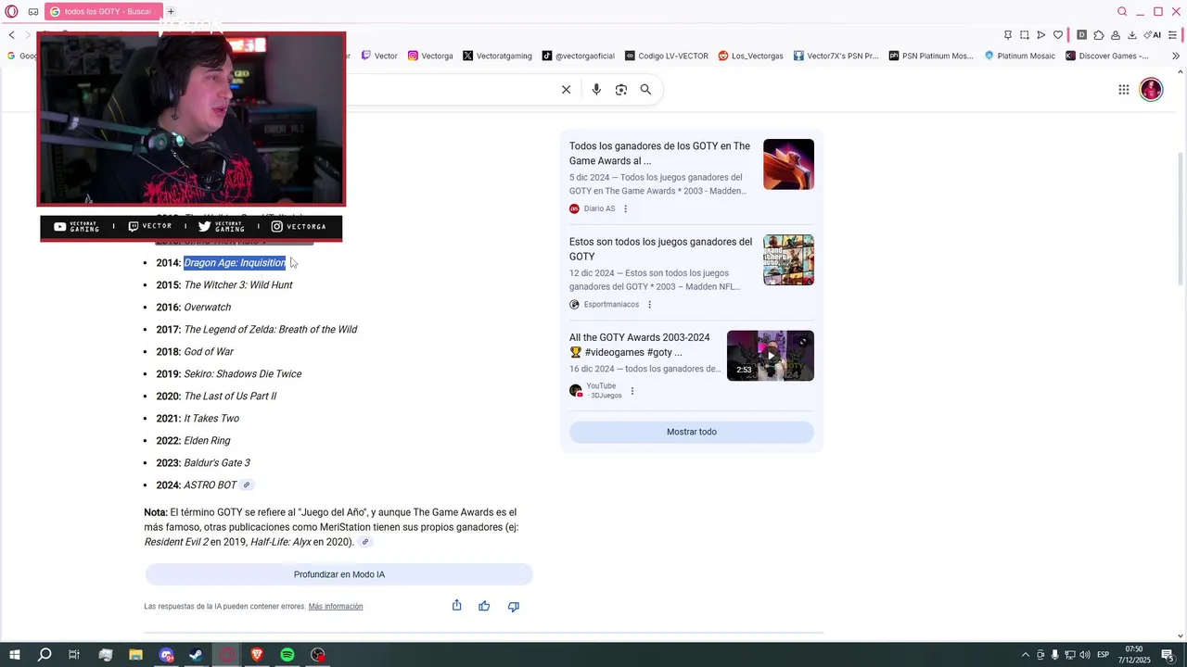Open the Vectorga Instagram bookmark
1187x667 pixels.
(430, 56)
